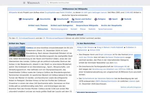Open the Cottbus aerial photo thumbnail

pos(17,52)
